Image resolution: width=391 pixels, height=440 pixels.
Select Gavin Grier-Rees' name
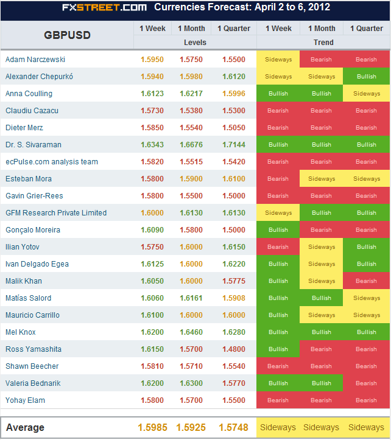(34, 196)
